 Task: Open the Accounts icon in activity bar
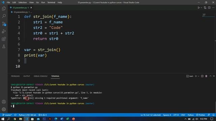click(4, 102)
